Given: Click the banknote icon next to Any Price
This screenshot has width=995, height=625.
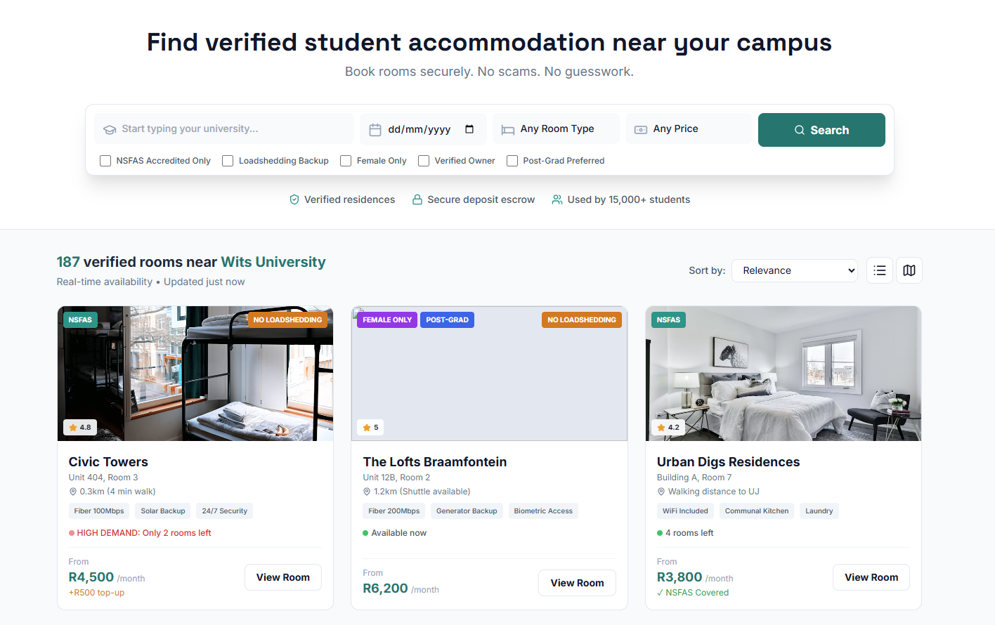Looking at the screenshot, I should point(640,129).
